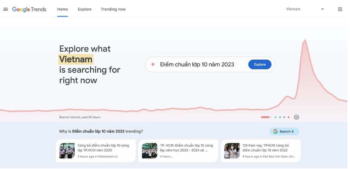Viewport: 350px width, 169px height.
Task: Pause the trending carousel
Action: point(296,117)
